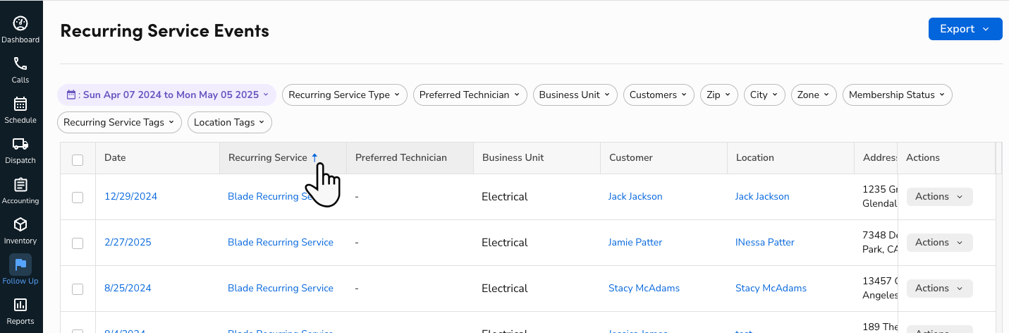The image size is (1009, 333).
Task: Open the Jamie Patter customer link
Action: pyautogui.click(x=635, y=243)
